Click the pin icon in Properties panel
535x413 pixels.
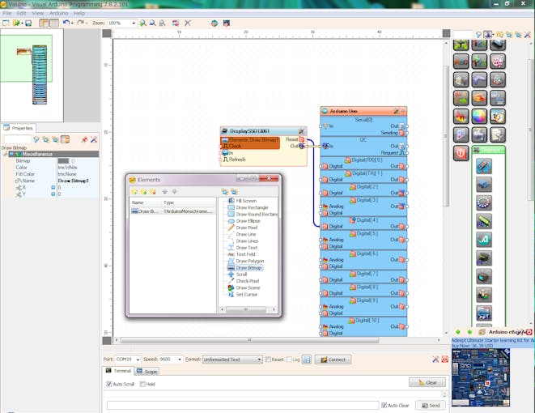point(84,139)
